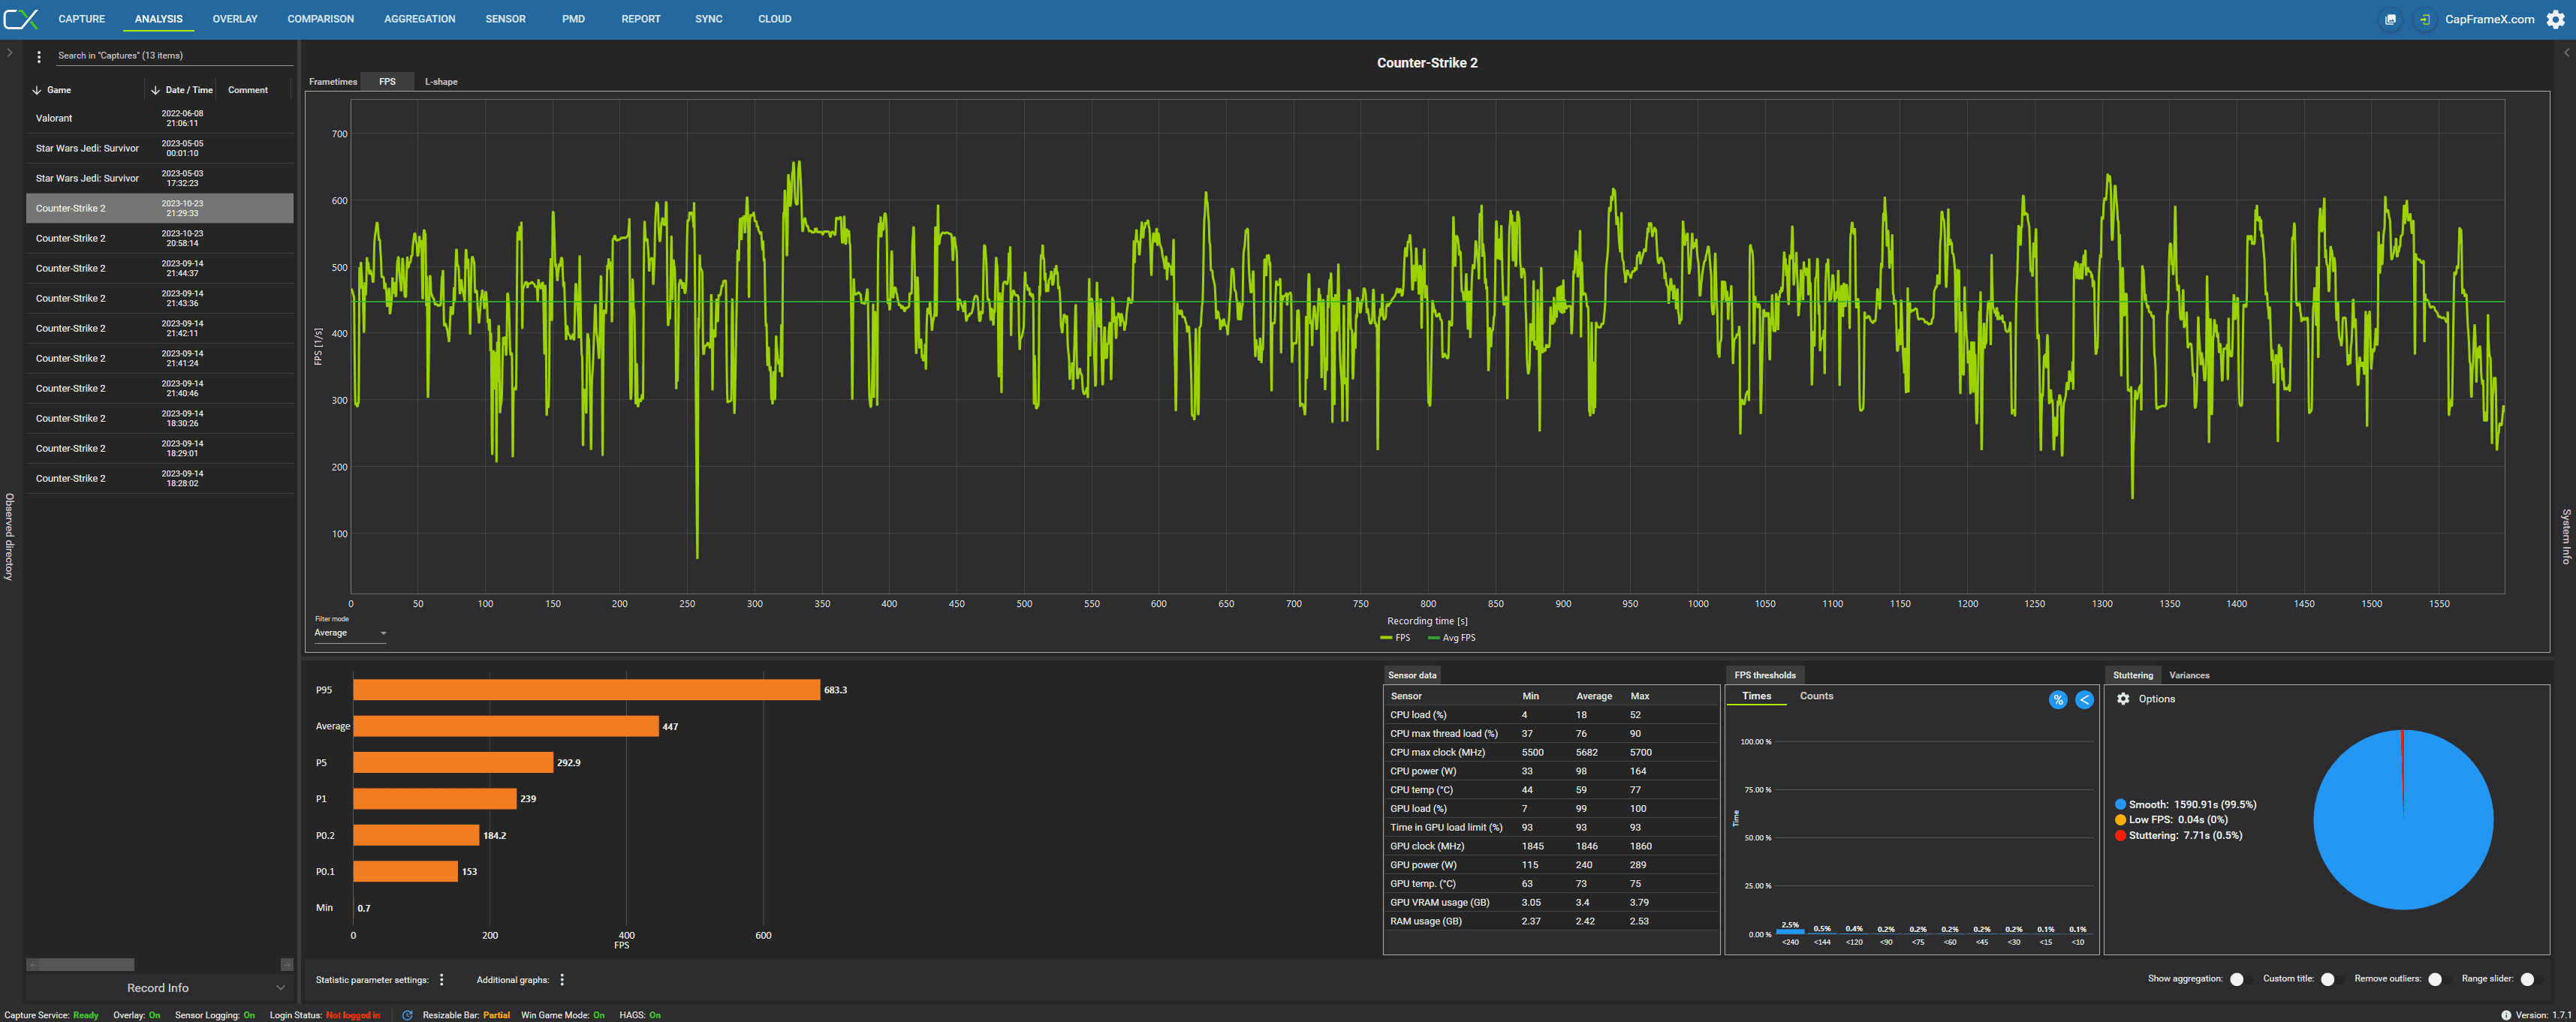2576x1022 pixels.
Task: Switch to CAPTURE tab
Action: (81, 19)
